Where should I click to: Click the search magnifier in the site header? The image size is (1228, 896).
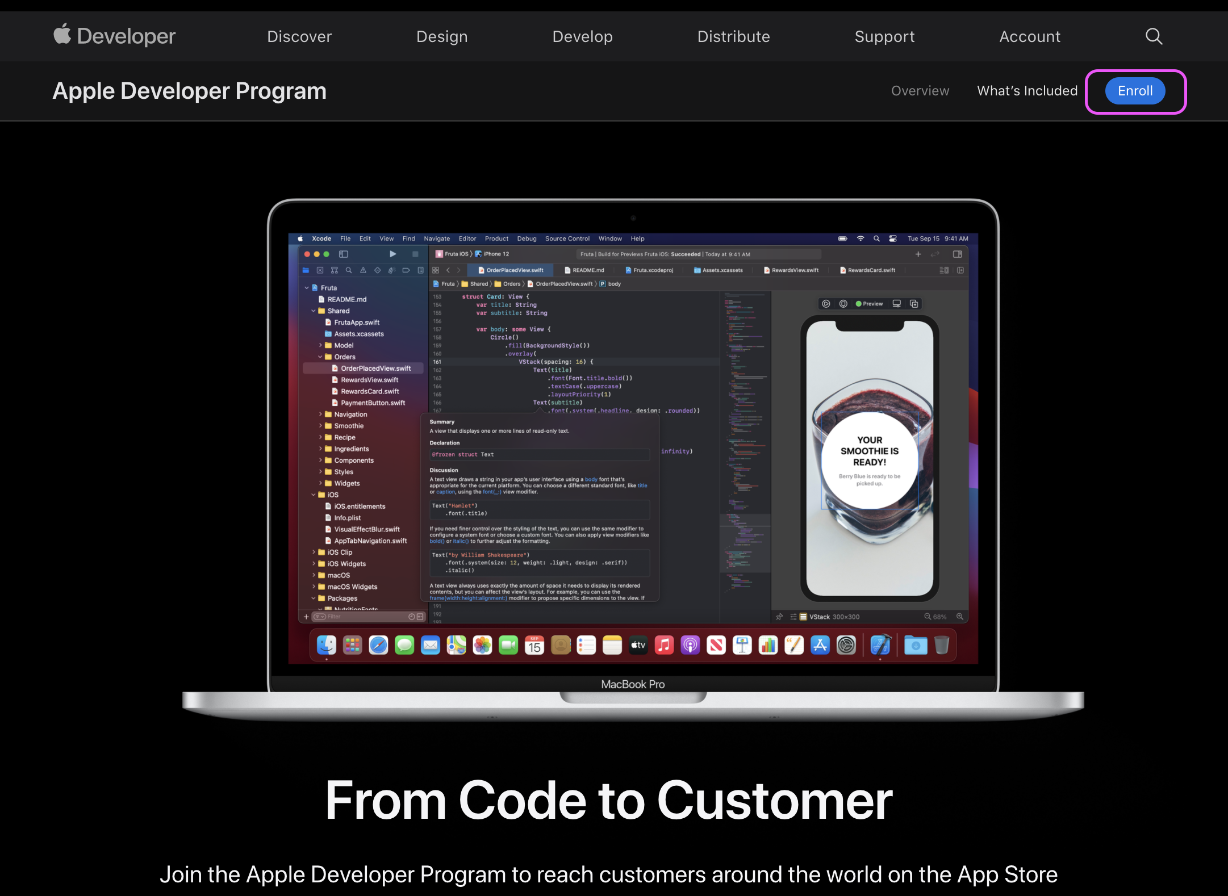(x=1154, y=36)
